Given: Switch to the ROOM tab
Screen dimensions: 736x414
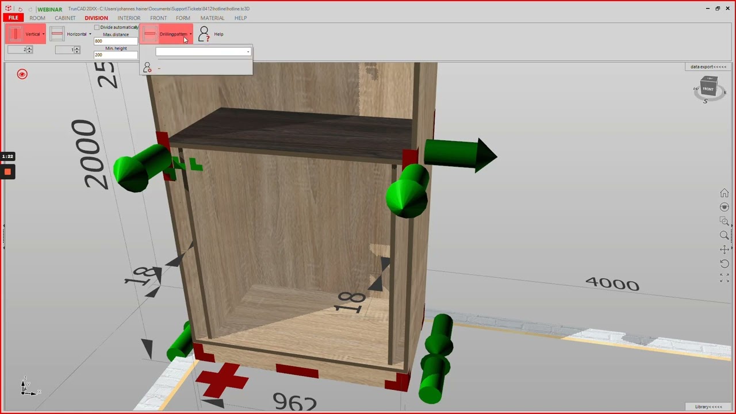Looking at the screenshot, I should pos(37,18).
